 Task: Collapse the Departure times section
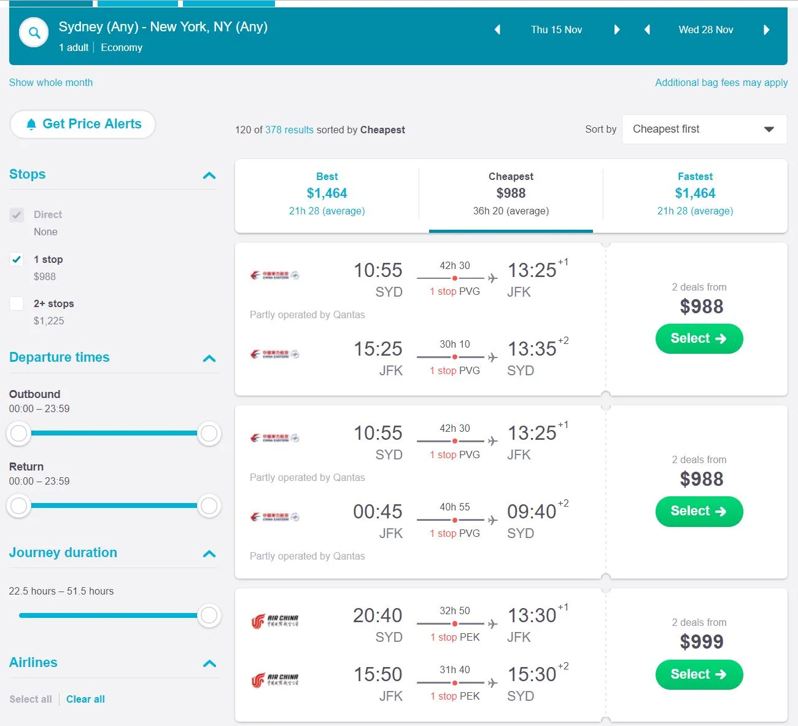point(209,359)
